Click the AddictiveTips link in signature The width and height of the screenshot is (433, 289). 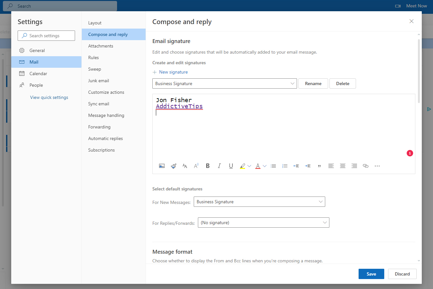[x=179, y=106]
